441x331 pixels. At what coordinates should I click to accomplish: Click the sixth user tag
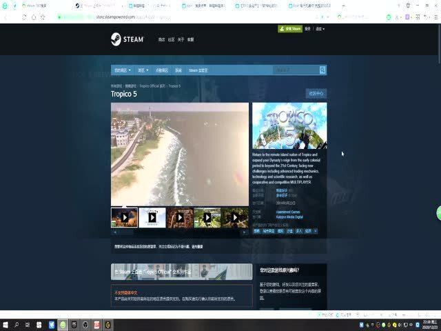[308, 231]
